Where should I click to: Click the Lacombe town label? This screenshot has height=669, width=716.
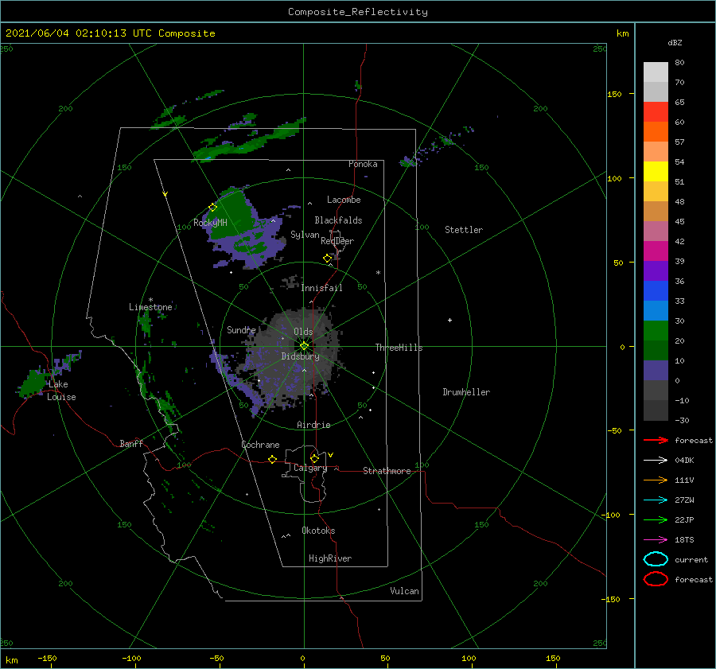coord(344,200)
